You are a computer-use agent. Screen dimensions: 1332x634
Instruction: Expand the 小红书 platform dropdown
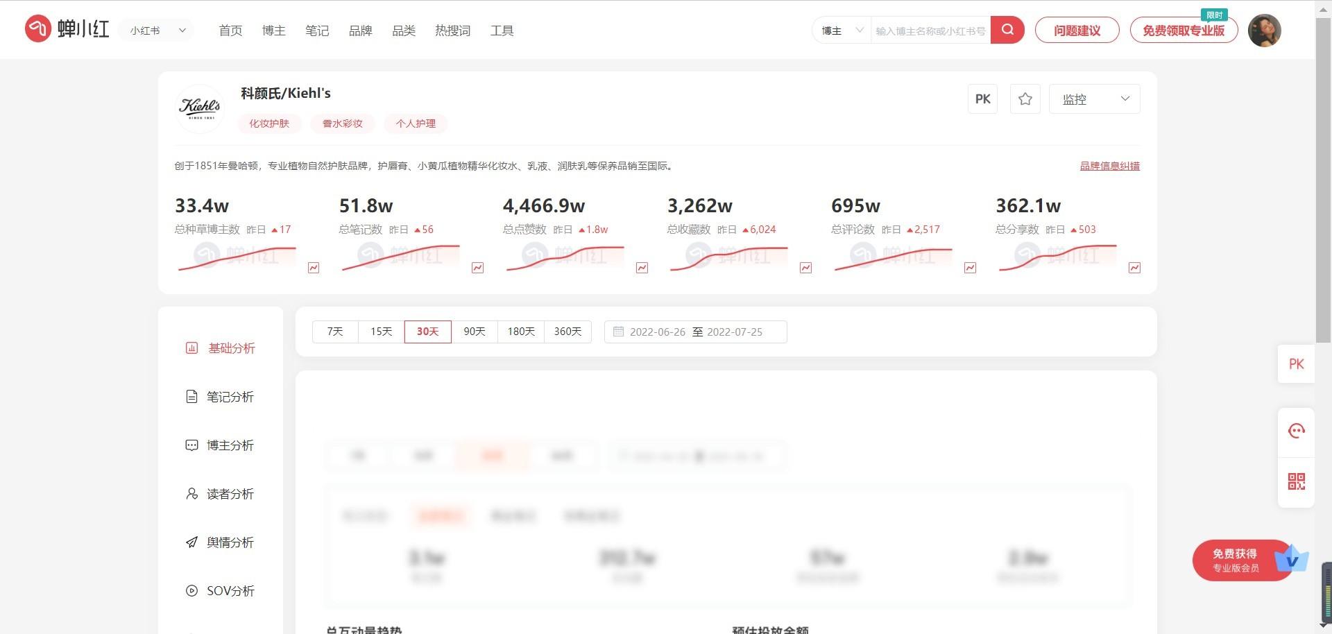(x=157, y=31)
